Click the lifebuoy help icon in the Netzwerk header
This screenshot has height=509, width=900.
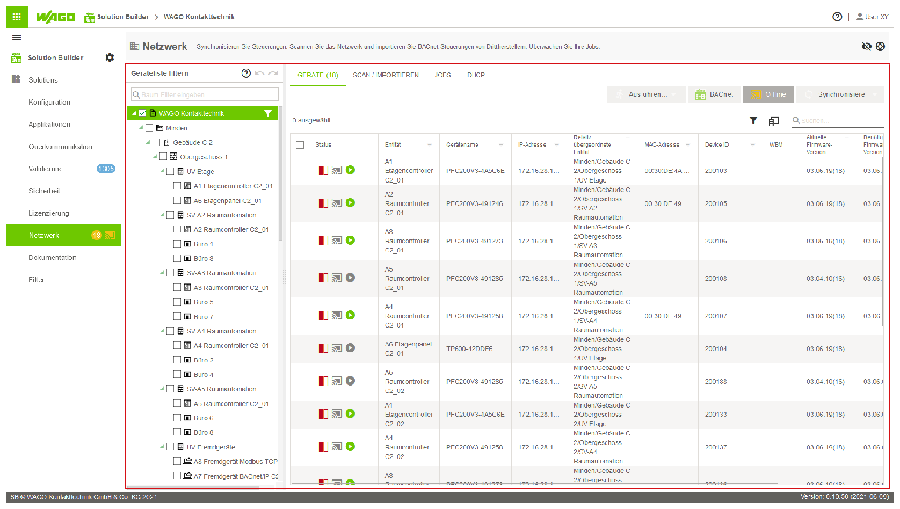[881, 46]
